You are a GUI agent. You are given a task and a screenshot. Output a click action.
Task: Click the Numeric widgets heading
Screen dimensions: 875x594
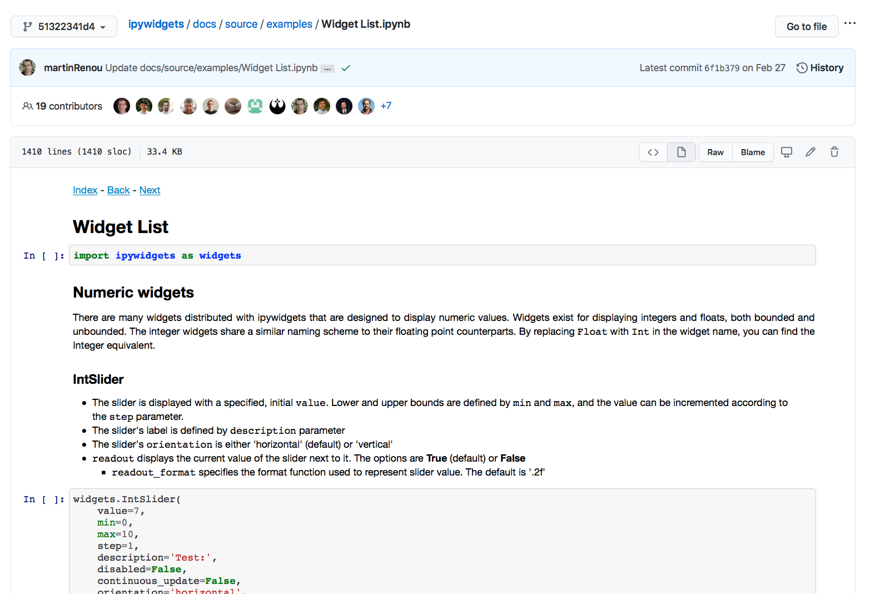(x=133, y=293)
